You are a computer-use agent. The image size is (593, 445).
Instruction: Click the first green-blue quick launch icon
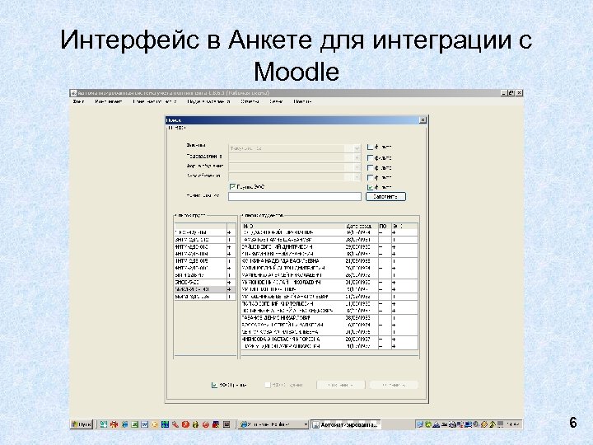(x=104, y=424)
